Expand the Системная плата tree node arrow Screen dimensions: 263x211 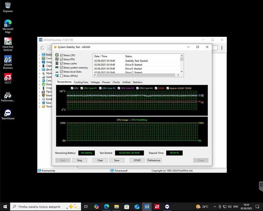tap(40, 58)
